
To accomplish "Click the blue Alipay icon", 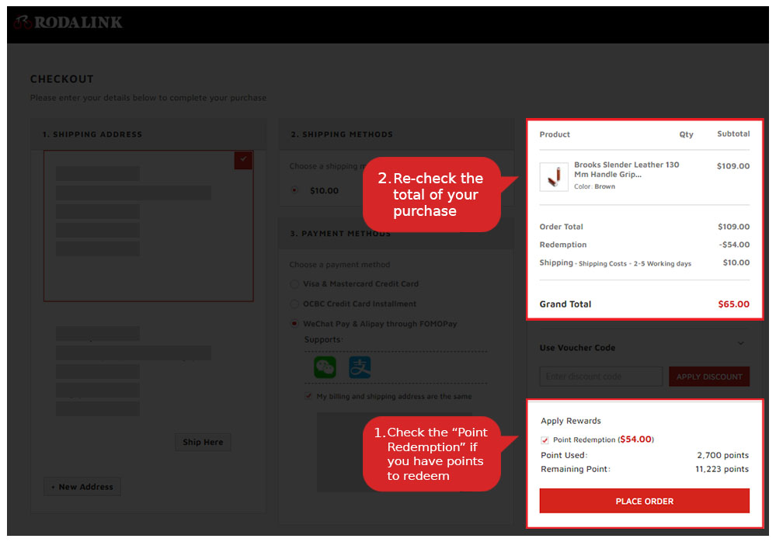I will (x=360, y=367).
